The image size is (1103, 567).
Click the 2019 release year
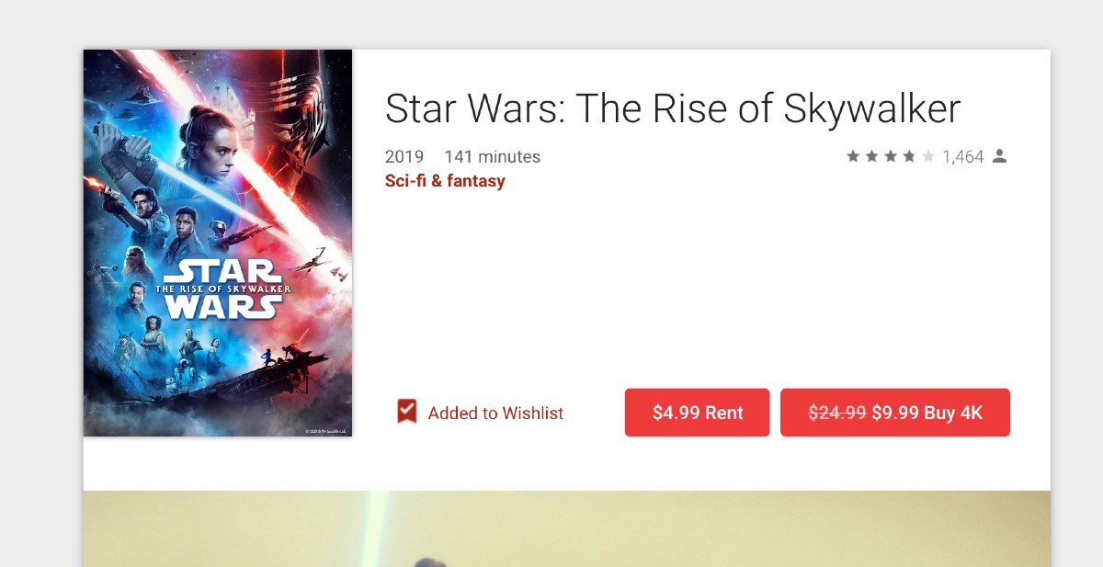click(404, 157)
